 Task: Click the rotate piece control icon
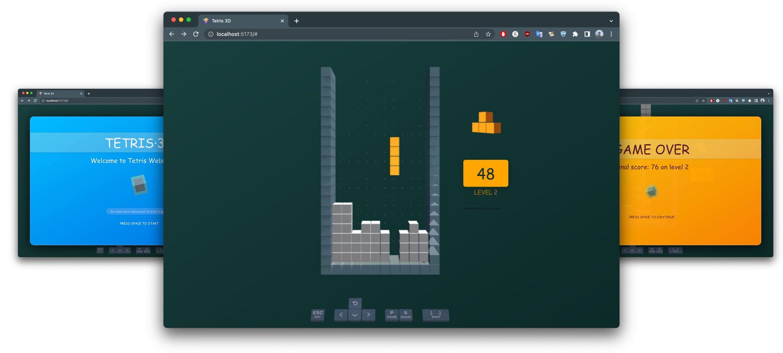[x=355, y=303]
